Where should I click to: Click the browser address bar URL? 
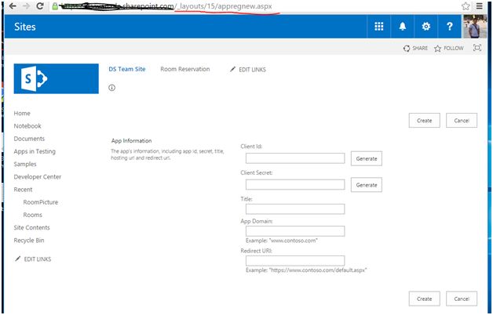click(x=166, y=6)
